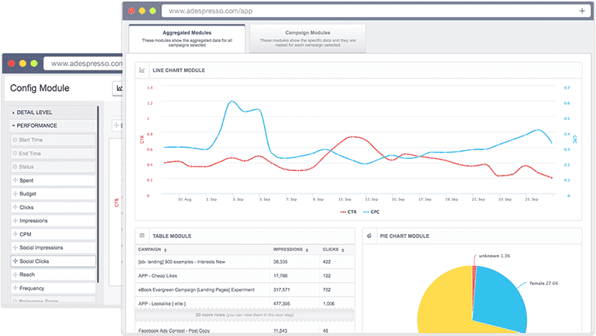Open a new tab with the plus icon

click(x=582, y=11)
